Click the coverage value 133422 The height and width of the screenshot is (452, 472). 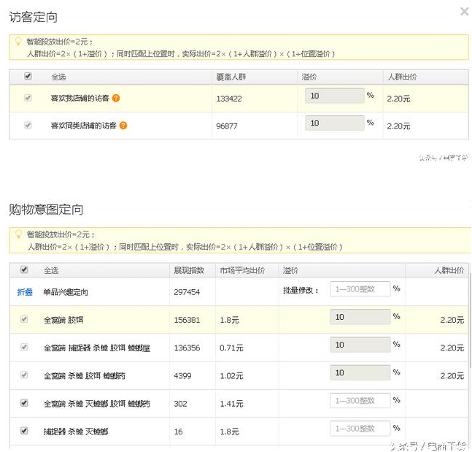click(x=229, y=99)
